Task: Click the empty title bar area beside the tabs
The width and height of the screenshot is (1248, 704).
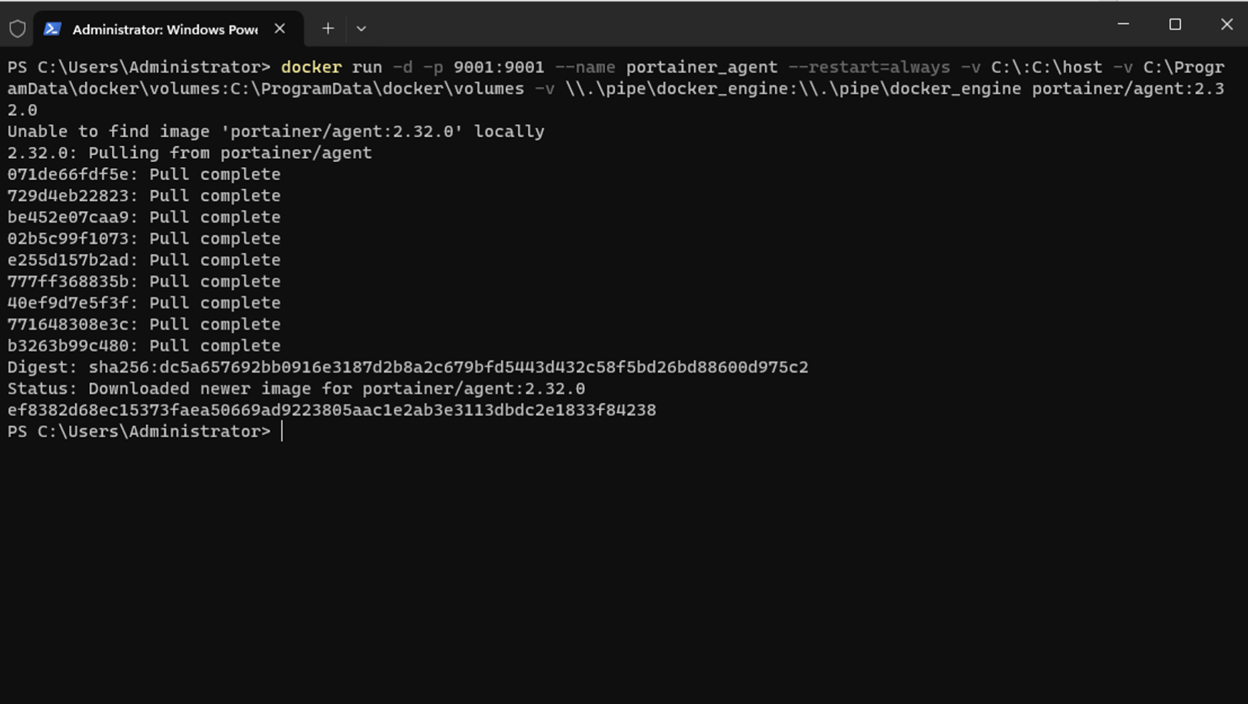Action: [732, 24]
